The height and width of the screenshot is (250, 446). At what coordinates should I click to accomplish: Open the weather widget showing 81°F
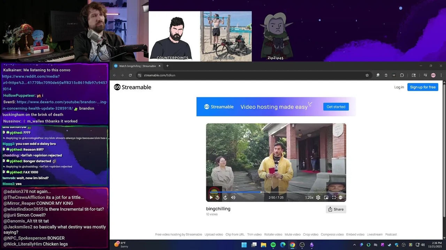121,244
